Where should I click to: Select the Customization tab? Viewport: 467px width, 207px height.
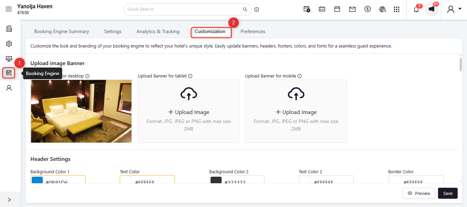[210, 31]
